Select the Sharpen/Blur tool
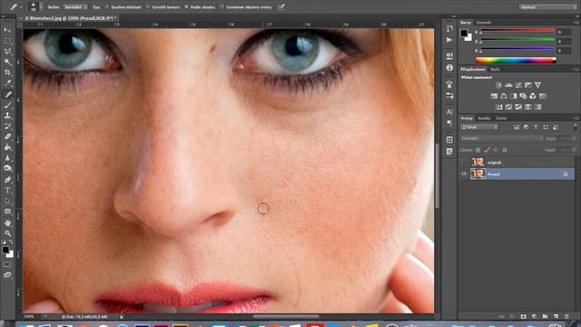Viewport: 581px width, 327px height. pyautogui.click(x=7, y=157)
